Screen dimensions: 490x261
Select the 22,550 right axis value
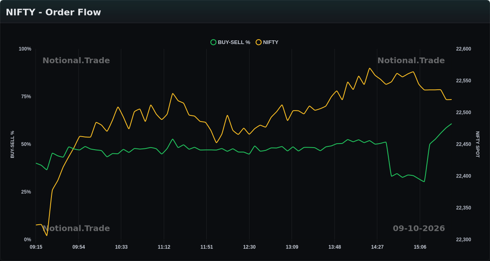pos(463,81)
